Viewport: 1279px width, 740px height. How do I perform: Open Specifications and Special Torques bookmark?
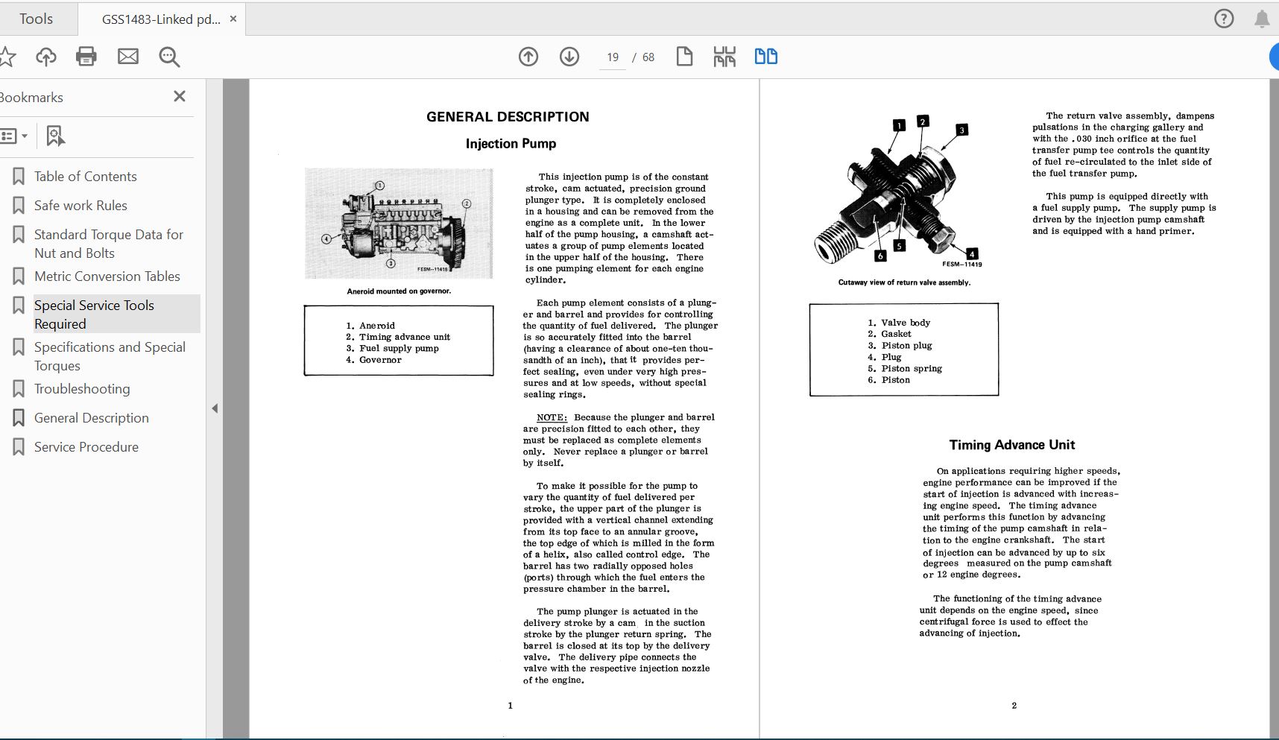pos(110,356)
